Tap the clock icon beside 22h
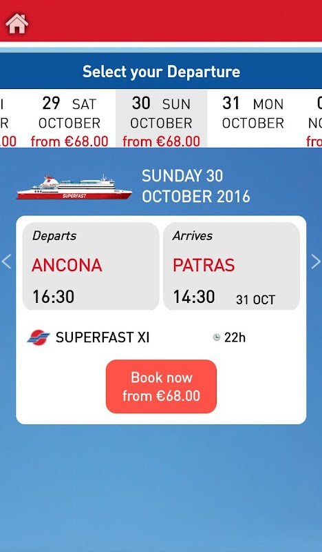The height and width of the screenshot is (552, 322). 217,337
